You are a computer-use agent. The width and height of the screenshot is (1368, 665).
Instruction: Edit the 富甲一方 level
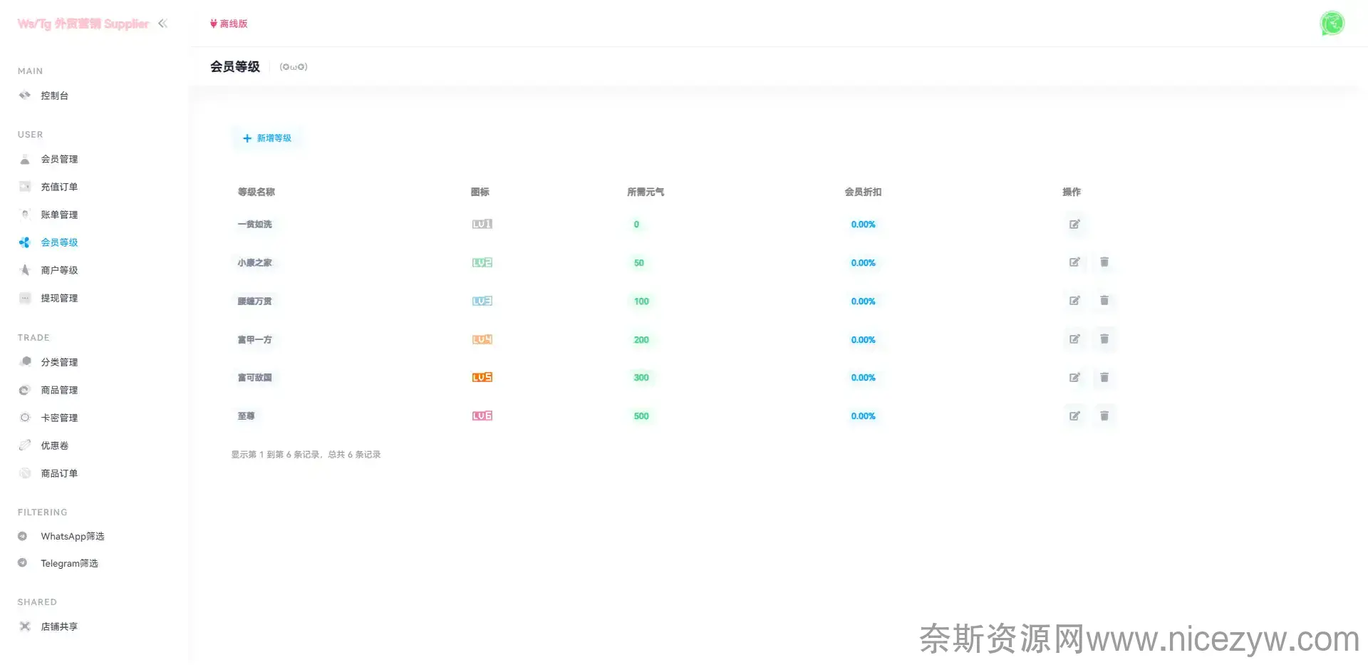[1074, 339]
